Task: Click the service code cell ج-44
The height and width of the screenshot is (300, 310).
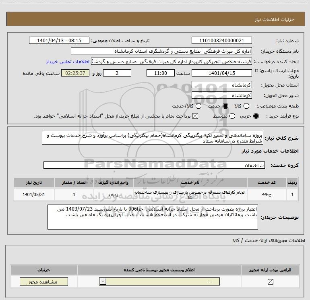Action: point(267,194)
